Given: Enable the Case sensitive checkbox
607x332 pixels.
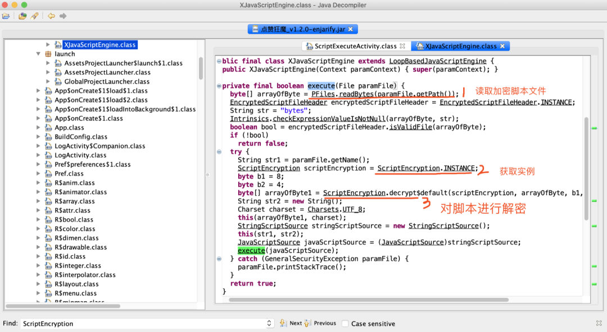Looking at the screenshot, I should [345, 324].
